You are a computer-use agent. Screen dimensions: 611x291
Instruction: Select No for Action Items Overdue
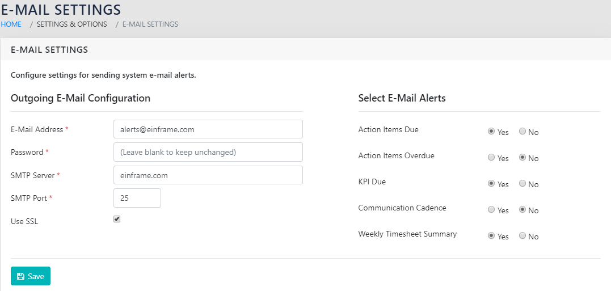pos(522,158)
